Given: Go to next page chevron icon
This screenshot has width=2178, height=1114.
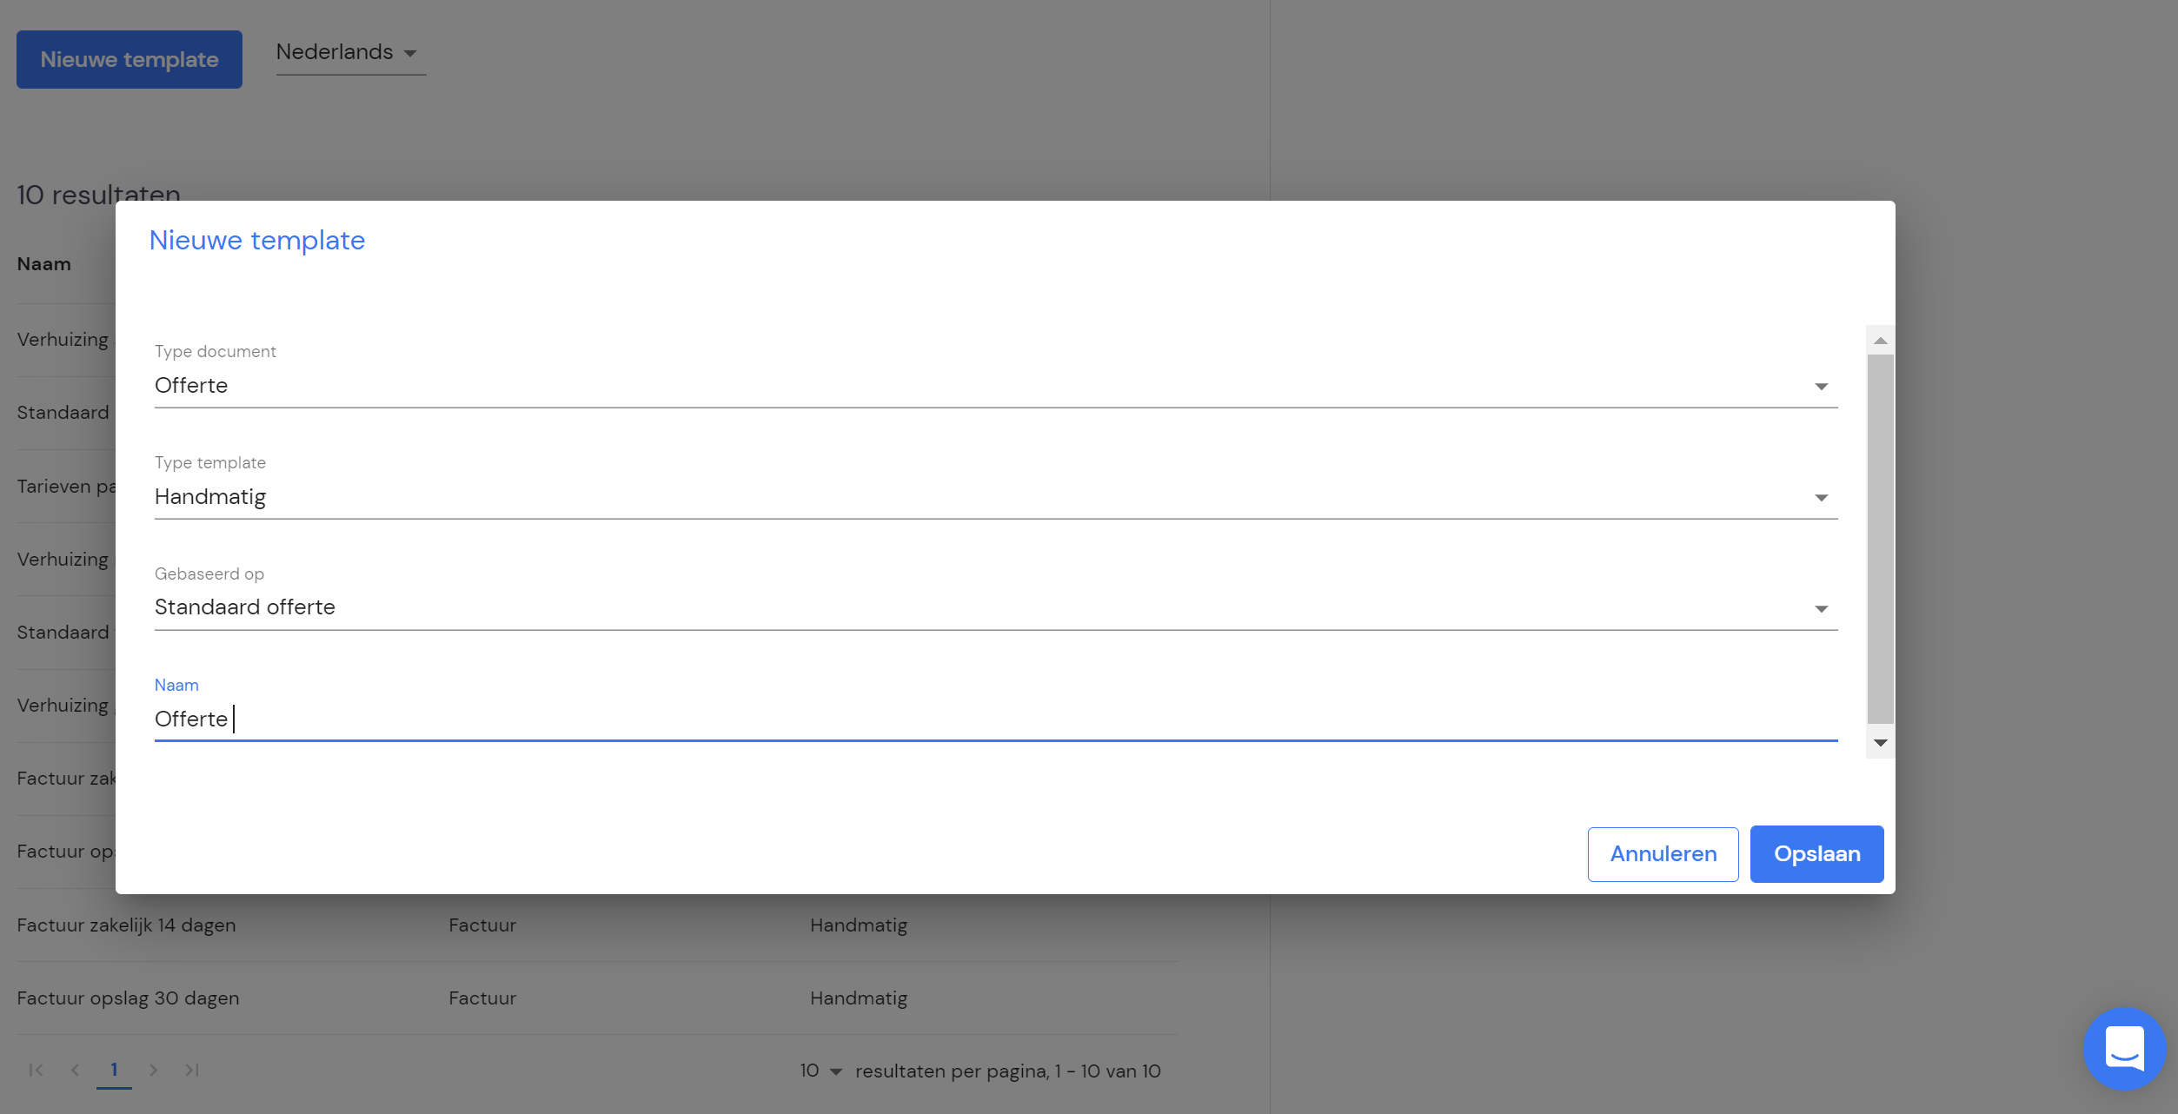Looking at the screenshot, I should coord(153,1070).
